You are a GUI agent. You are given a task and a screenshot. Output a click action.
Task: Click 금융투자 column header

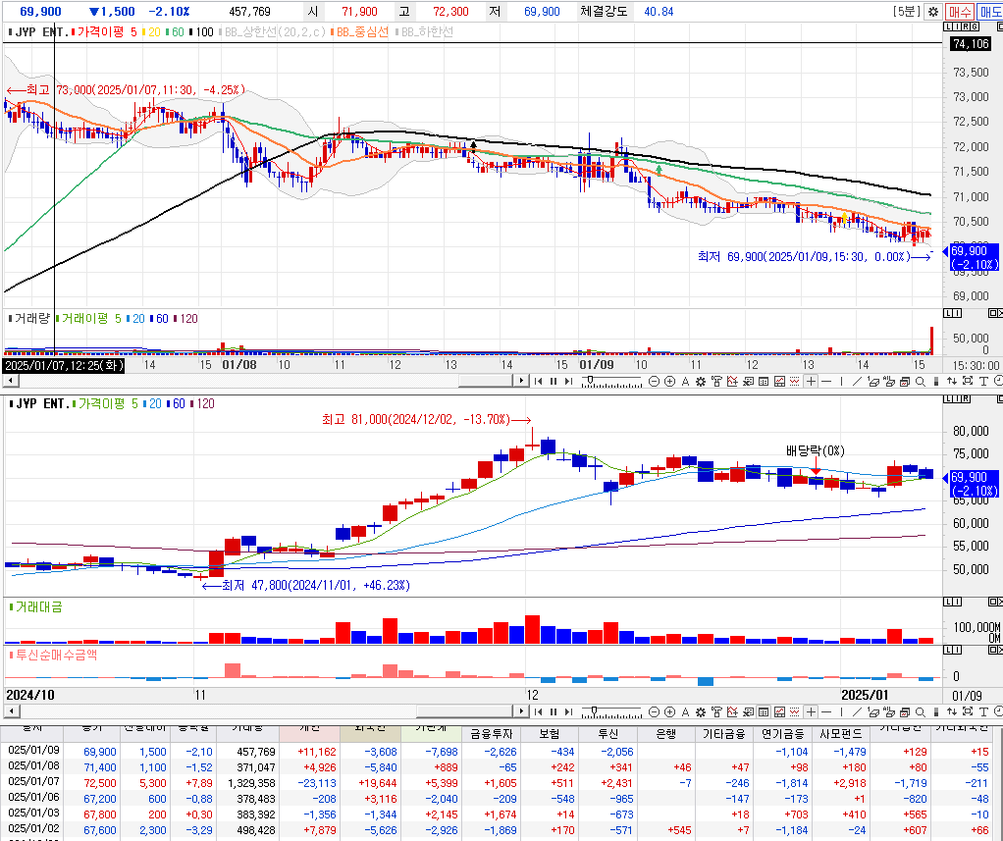pyautogui.click(x=492, y=734)
